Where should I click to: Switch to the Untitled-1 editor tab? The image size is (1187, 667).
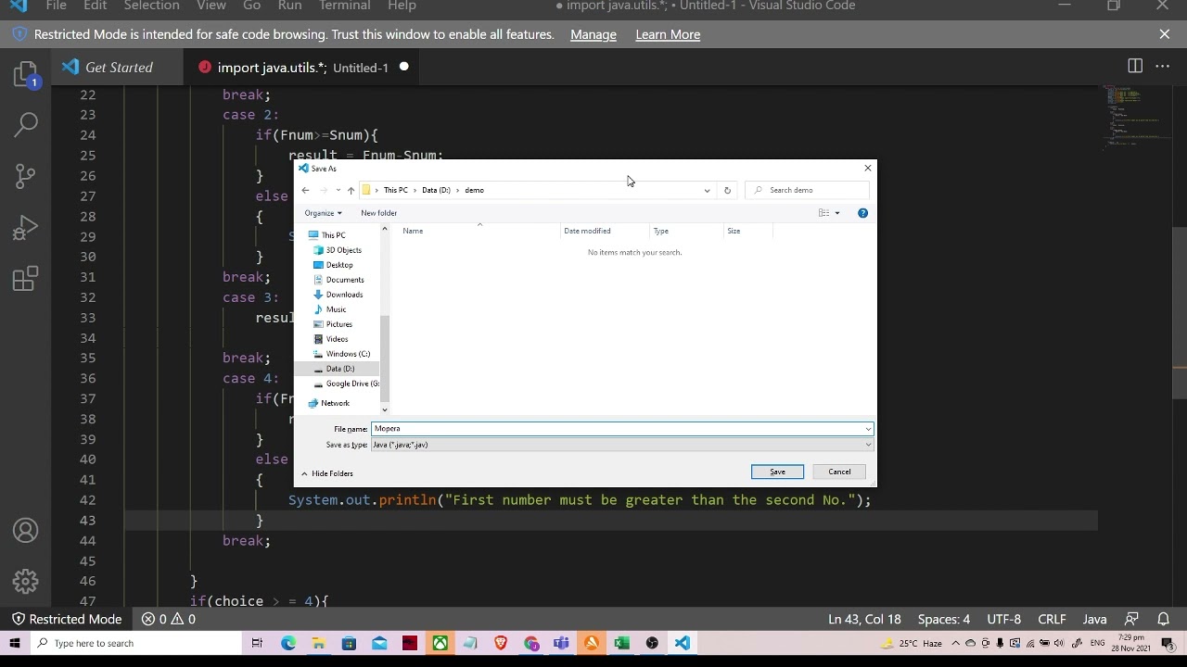coord(303,67)
